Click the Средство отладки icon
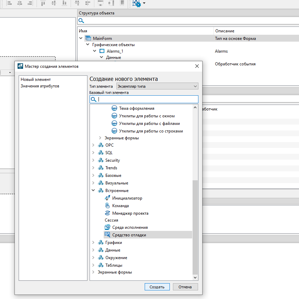 click(107, 235)
